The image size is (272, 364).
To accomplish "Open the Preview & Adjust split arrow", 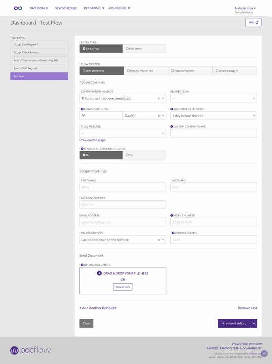I will coord(254,324).
